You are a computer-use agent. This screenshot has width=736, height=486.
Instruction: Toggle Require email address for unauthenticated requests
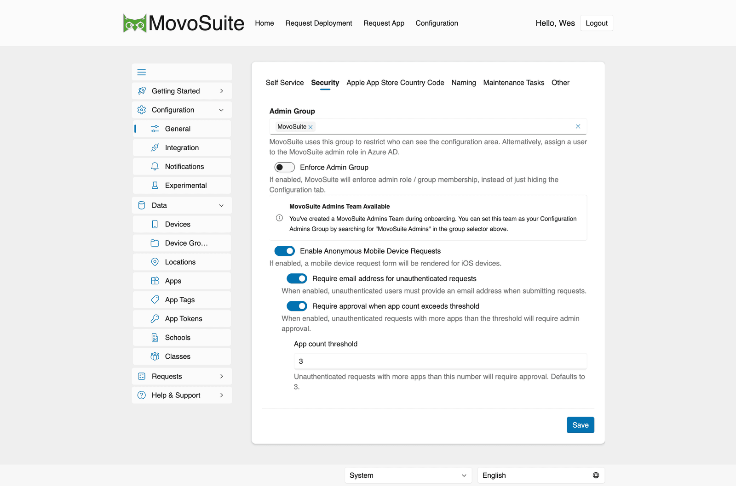297,278
